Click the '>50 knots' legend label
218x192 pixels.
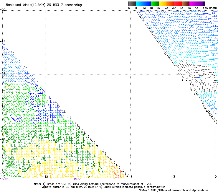(x=209, y=8)
